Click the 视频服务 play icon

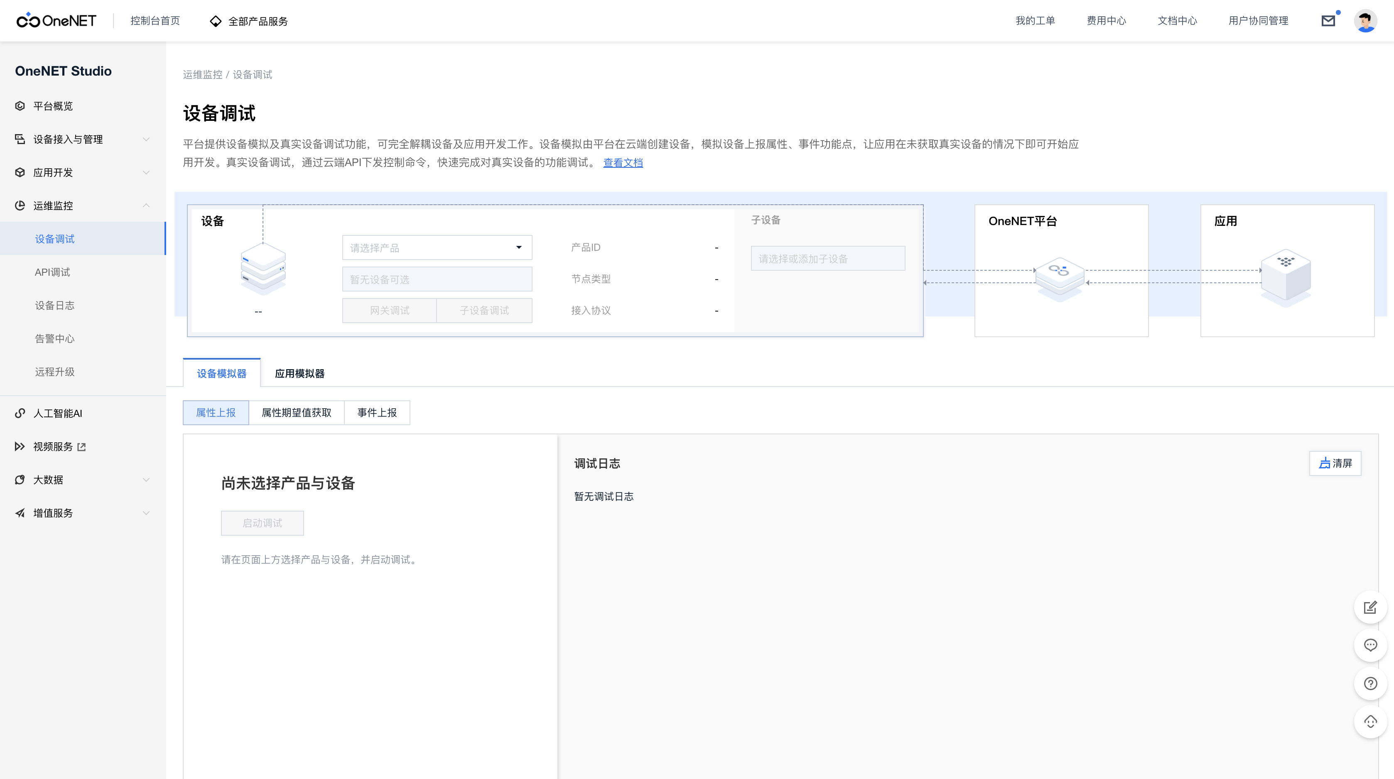(20, 446)
